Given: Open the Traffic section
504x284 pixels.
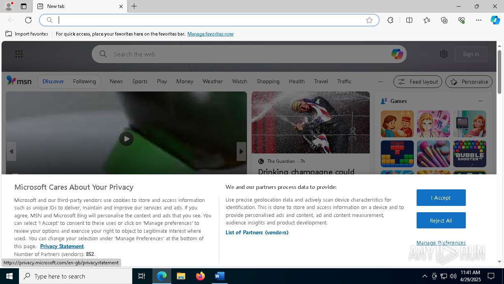Looking at the screenshot, I should pos(344,81).
